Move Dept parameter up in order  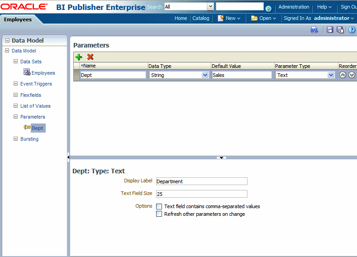tap(343, 75)
